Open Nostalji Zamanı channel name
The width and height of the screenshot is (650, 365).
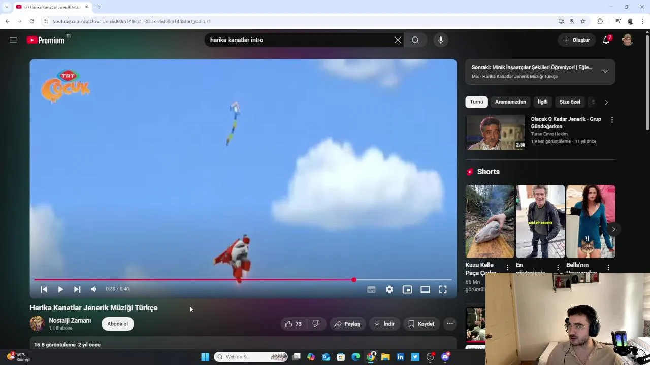[x=70, y=321]
